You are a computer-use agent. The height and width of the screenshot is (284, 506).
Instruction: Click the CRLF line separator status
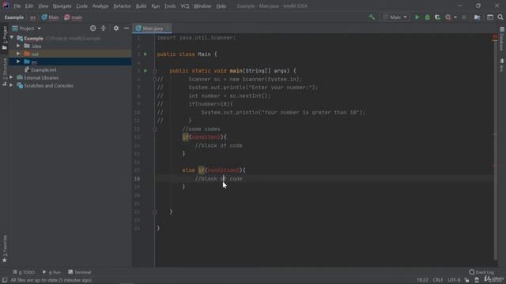click(438, 280)
